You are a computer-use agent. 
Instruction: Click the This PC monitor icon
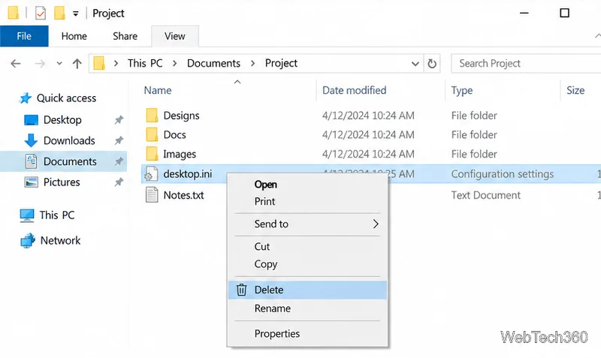click(x=27, y=215)
